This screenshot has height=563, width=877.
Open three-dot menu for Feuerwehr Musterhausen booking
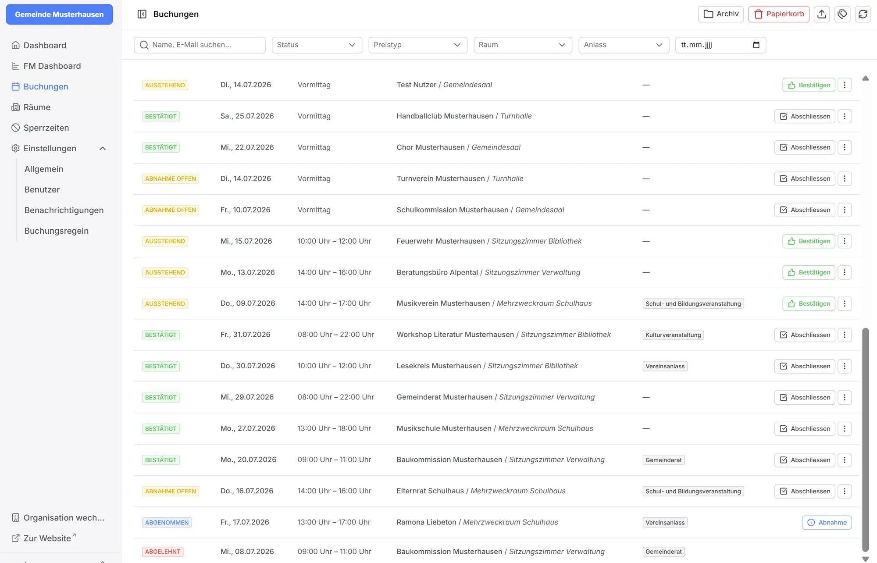click(845, 241)
